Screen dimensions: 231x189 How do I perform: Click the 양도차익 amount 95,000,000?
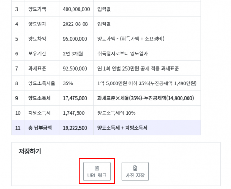[75, 39]
